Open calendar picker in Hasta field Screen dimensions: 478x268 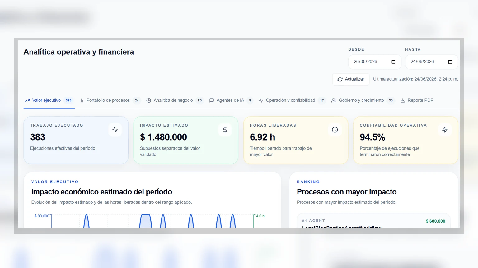click(x=450, y=62)
